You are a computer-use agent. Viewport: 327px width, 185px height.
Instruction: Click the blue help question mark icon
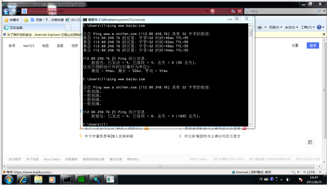(x=319, y=27)
